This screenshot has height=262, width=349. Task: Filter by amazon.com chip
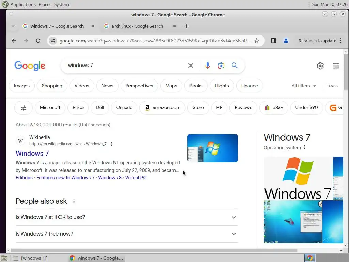tap(162, 108)
